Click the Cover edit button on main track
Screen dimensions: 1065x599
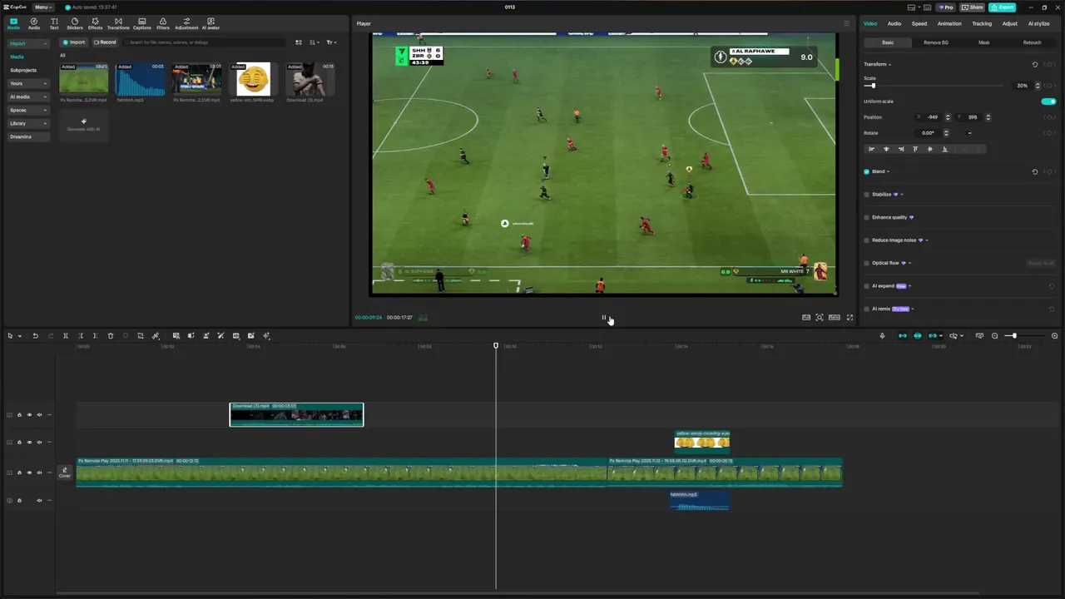pyautogui.click(x=64, y=473)
